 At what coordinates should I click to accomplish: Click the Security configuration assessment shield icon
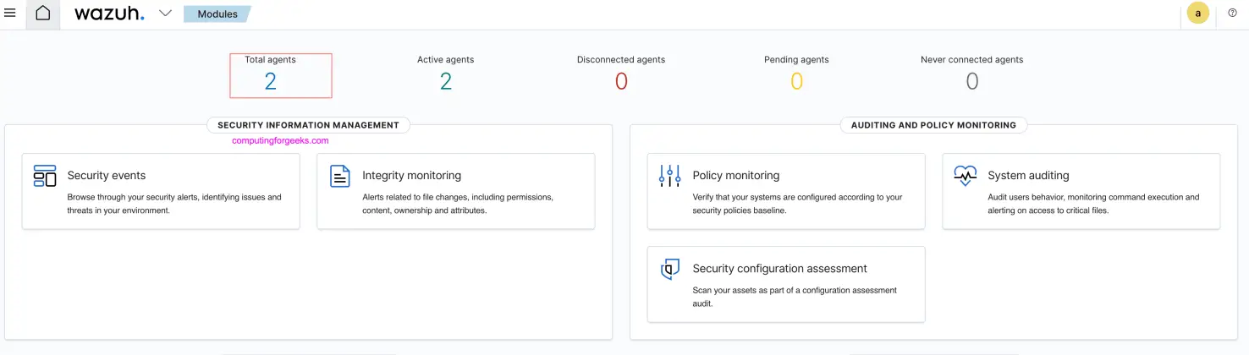coord(669,269)
